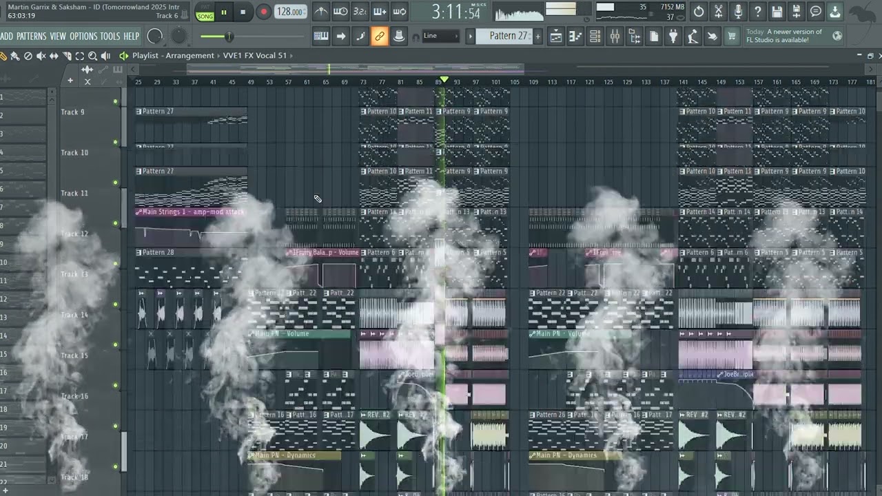Open the Channel rack icon
The height and width of the screenshot is (496, 882).
[x=595, y=36]
